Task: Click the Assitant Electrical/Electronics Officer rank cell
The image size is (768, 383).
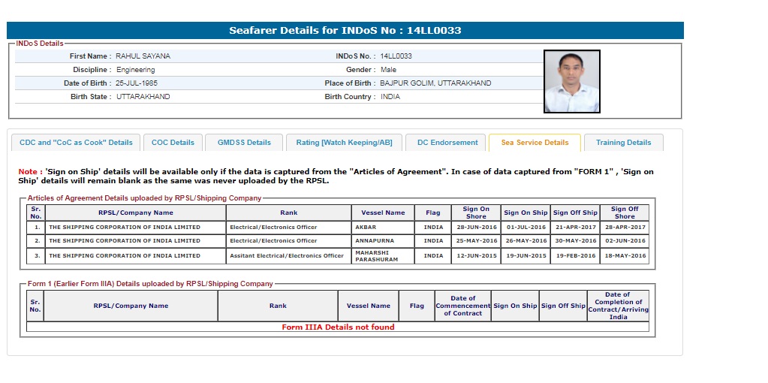Action: [x=287, y=256]
